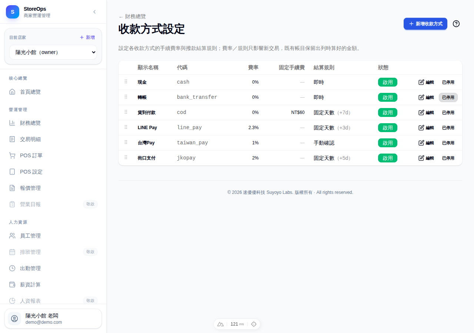Image resolution: width=474 pixels, height=333 pixels.
Task: Click the wallet icon for 薪資計算
Action: pyautogui.click(x=12, y=285)
